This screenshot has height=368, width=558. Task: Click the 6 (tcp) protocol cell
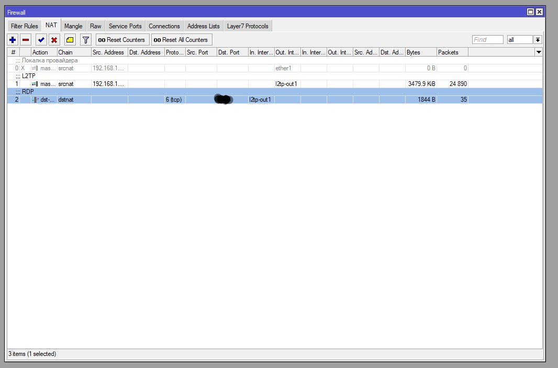(x=175, y=100)
